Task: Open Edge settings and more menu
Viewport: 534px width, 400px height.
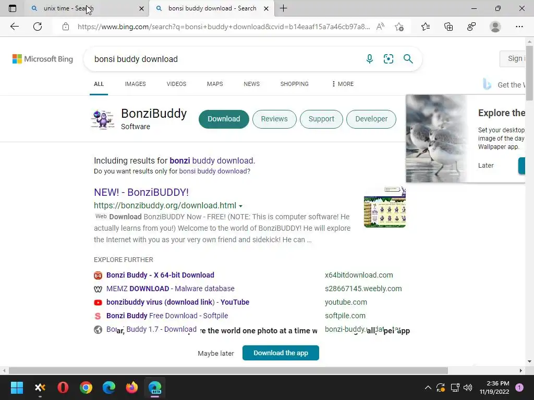Action: click(519, 27)
